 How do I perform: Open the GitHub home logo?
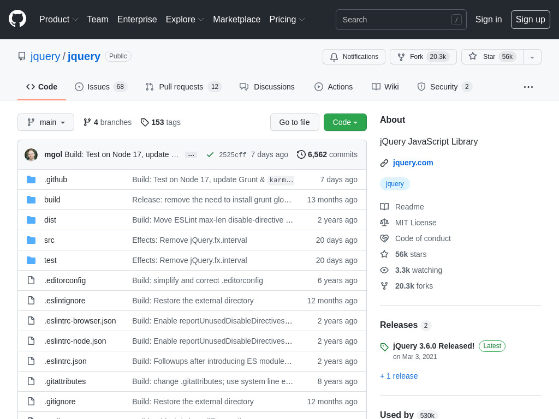point(17,19)
